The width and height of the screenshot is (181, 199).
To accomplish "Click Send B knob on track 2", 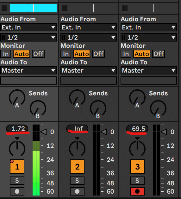I will 98,108.
